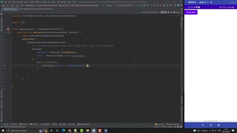237x133 pixels.
Task: Click the settings gear in mirror titlebar
Action: 211,2
